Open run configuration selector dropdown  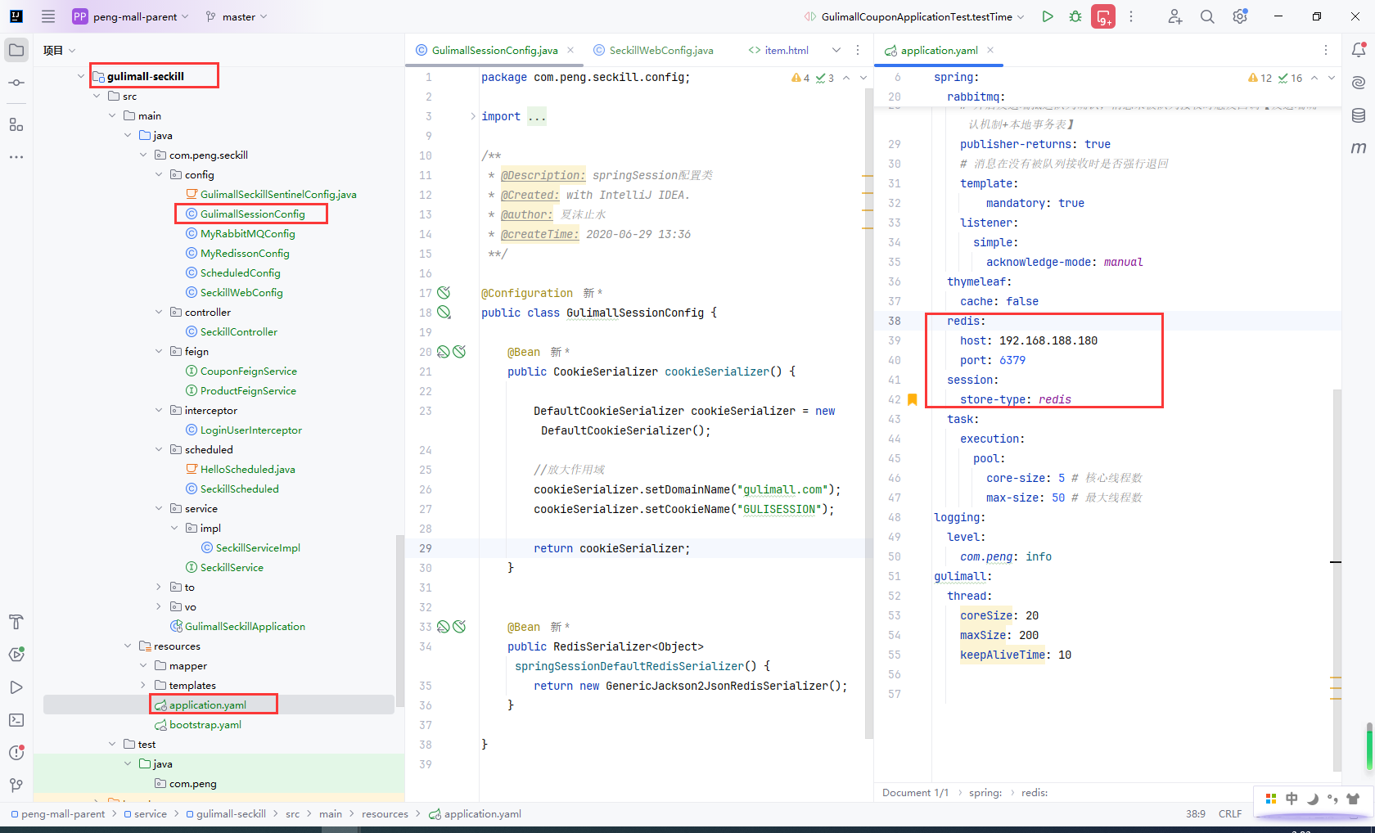[x=915, y=16]
